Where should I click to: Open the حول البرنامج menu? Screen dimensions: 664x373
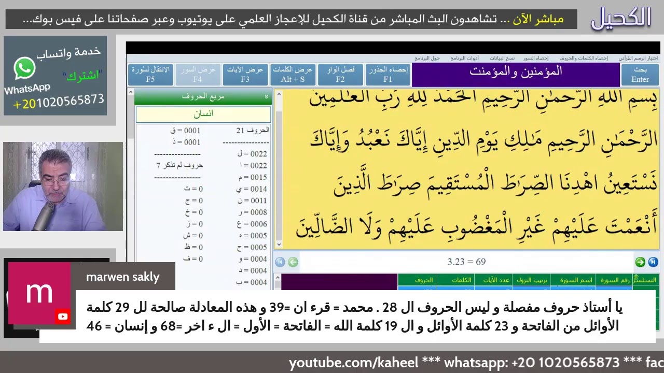pos(427,59)
